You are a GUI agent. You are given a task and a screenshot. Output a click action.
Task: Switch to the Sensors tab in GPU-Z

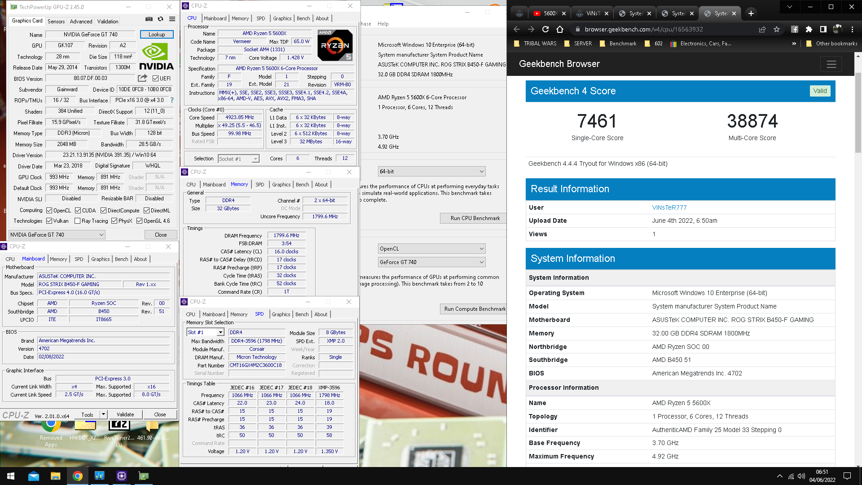(56, 21)
